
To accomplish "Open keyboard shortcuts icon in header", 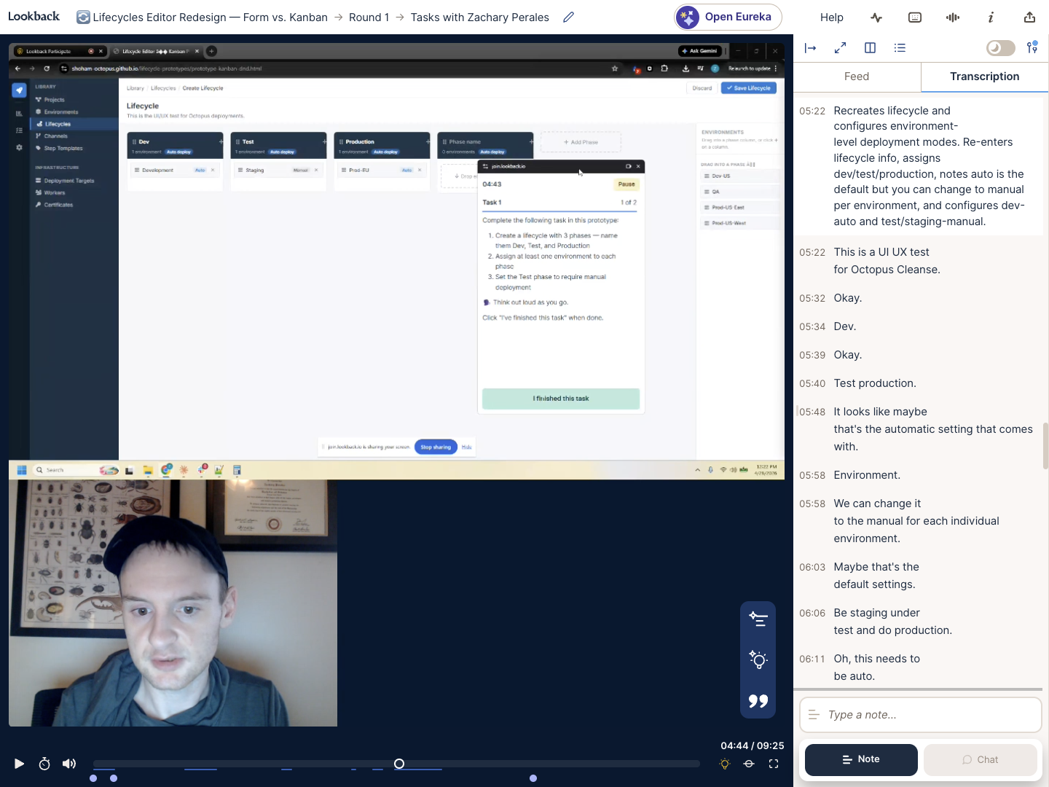I will coord(915,17).
